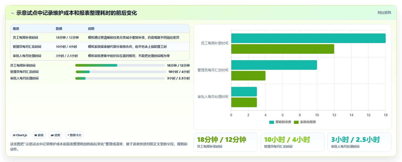Click the 管理员每月汇总时间 progress bar
Image resolution: width=402 pixels, height=162 pixels.
121,72
